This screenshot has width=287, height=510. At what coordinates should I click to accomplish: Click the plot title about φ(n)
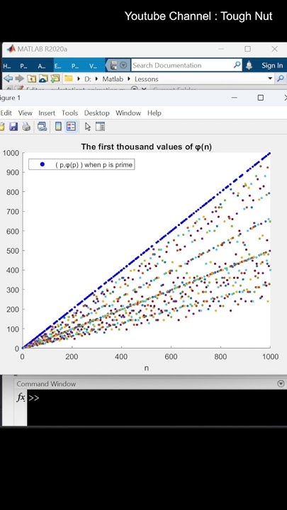[147, 147]
